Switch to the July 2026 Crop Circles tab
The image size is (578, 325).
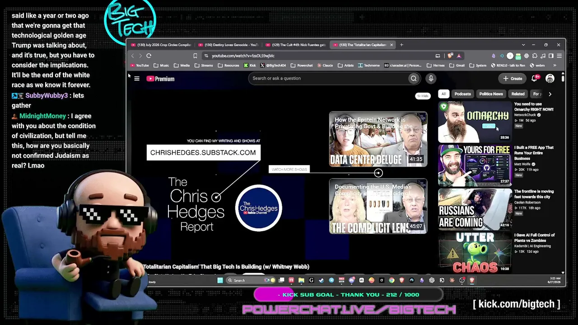[x=161, y=45]
